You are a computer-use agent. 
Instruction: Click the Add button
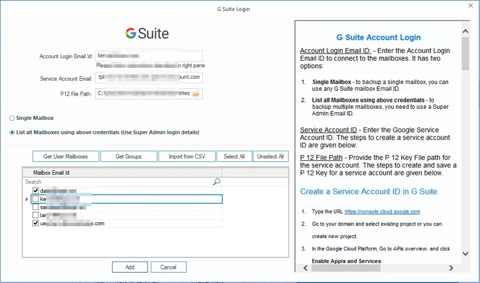click(x=130, y=267)
